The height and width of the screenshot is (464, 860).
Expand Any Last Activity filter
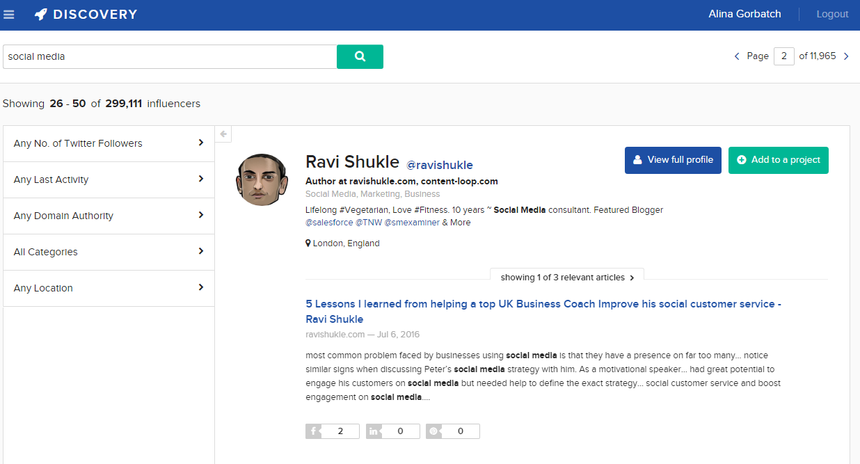point(109,179)
